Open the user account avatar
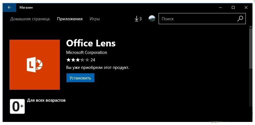The width and height of the screenshot is (255, 125). tap(152, 19)
